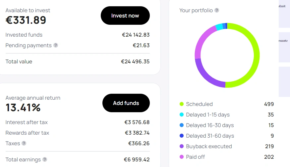
Task: Click help icon beside Your portfolio
Action: click(217, 10)
